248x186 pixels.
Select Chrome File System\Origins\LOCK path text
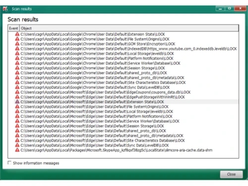[95, 39]
